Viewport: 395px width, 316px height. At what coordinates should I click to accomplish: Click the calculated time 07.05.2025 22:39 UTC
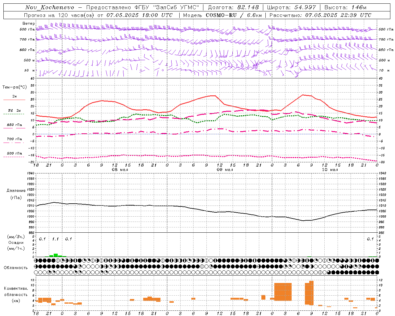point(338,15)
